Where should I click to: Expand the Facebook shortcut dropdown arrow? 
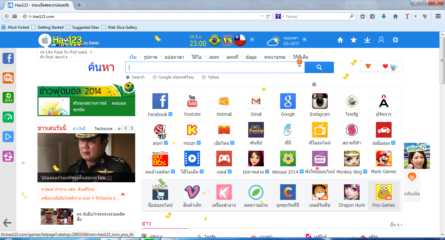click(170, 114)
